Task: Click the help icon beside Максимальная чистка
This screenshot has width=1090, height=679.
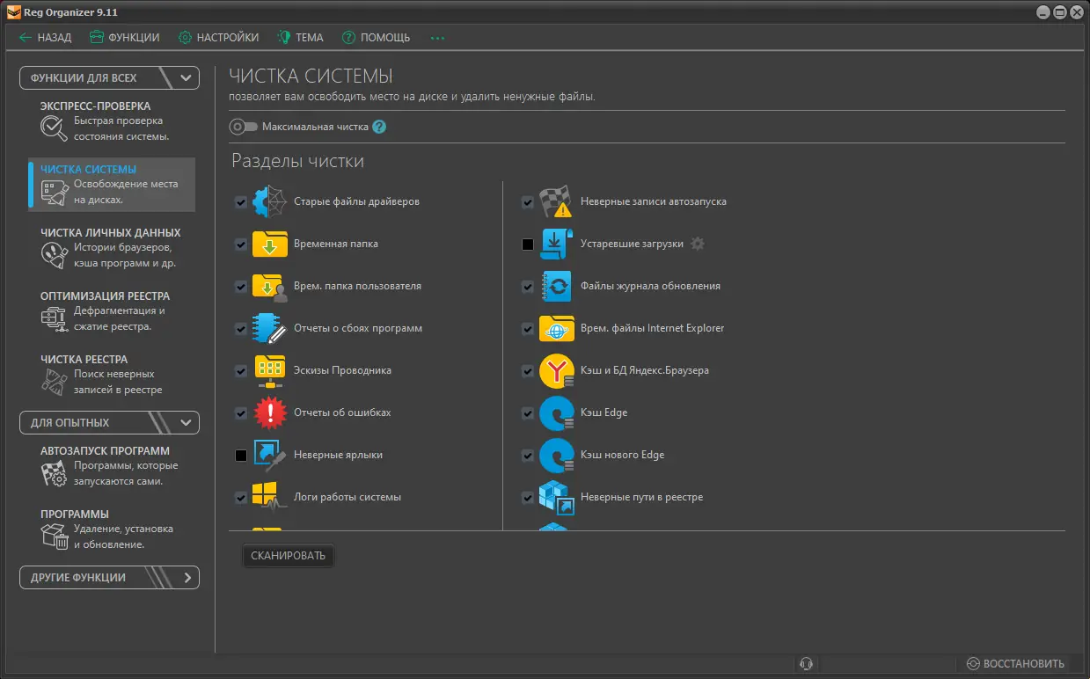Action: tap(379, 127)
